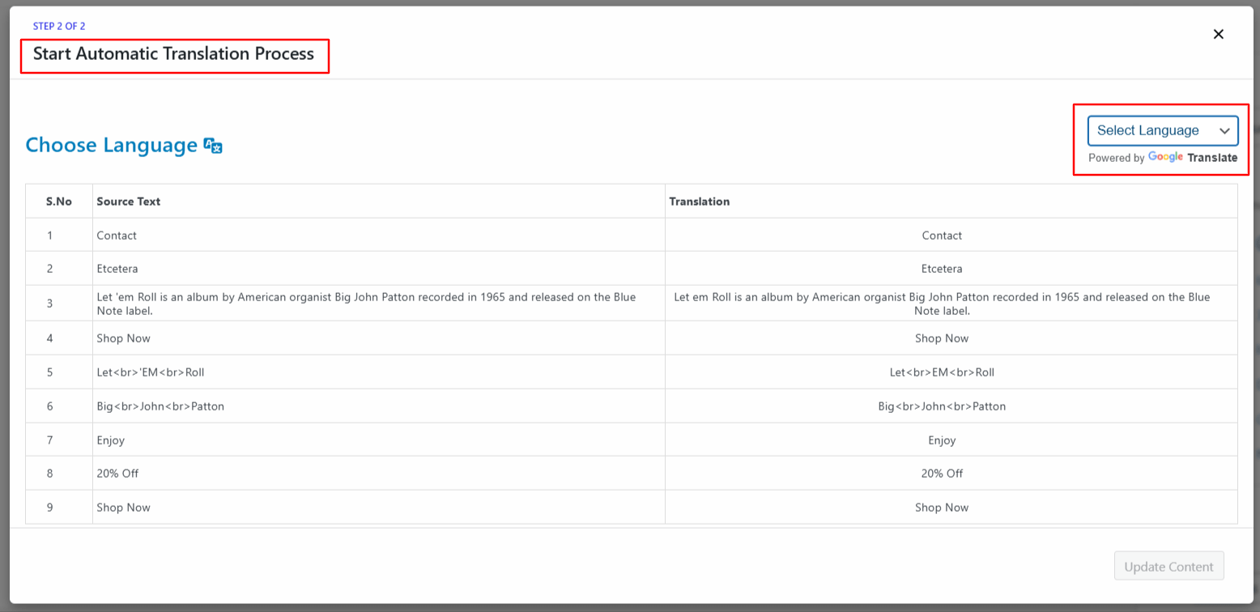Close the translation dialog with X
Image resolution: width=1260 pixels, height=612 pixels.
tap(1219, 34)
